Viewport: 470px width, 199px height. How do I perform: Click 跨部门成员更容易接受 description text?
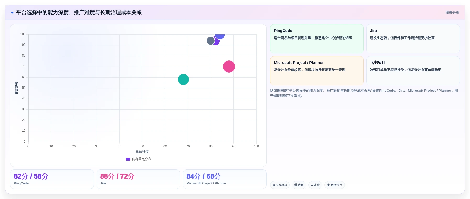pyautogui.click(x=406, y=70)
